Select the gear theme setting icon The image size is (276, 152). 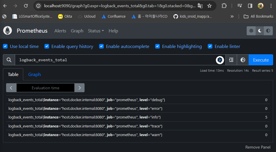251,31
